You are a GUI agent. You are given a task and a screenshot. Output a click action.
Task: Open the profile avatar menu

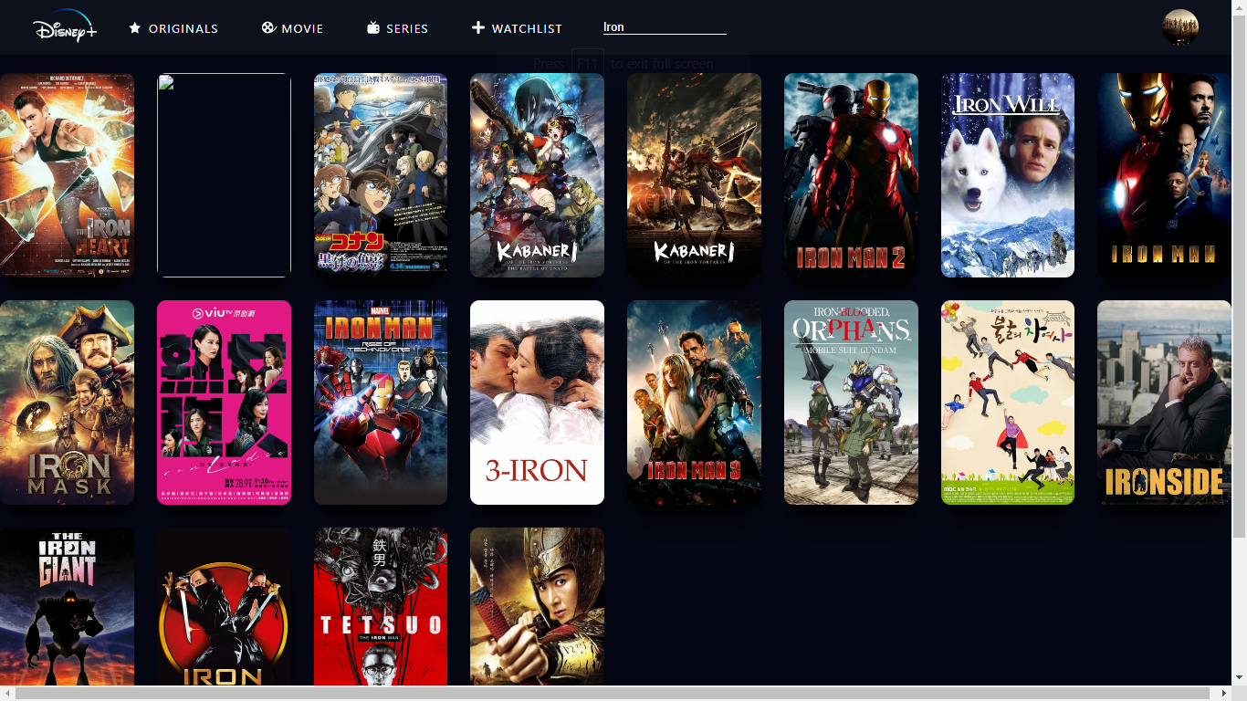click(x=1180, y=27)
